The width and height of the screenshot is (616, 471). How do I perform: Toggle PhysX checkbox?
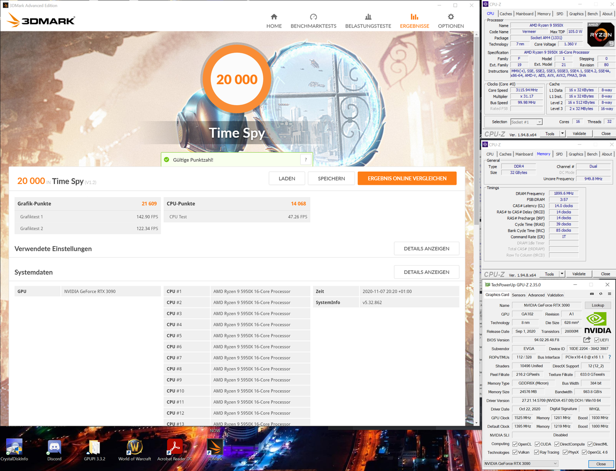point(565,452)
